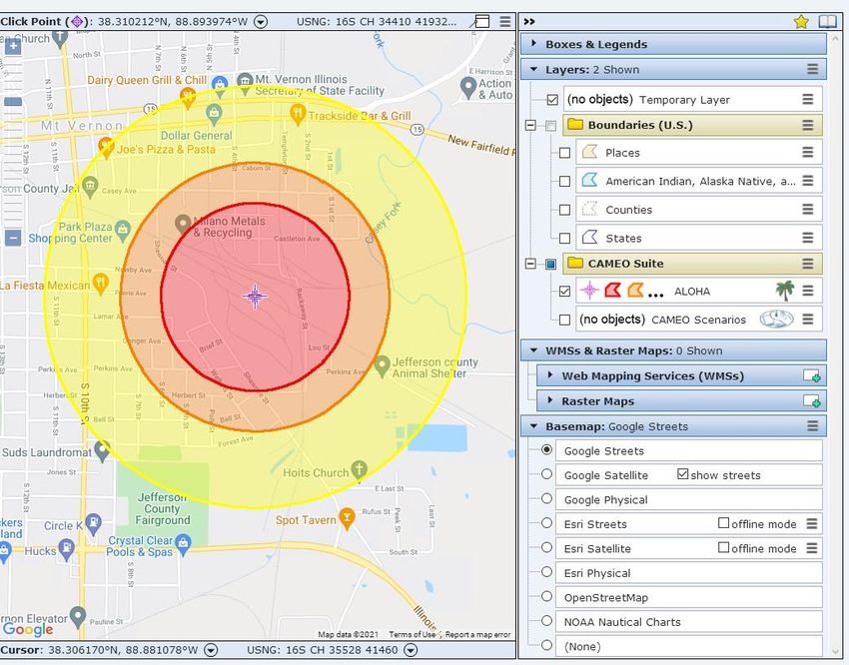Expand the Boxes & Legends section
849x665 pixels.
click(534, 43)
